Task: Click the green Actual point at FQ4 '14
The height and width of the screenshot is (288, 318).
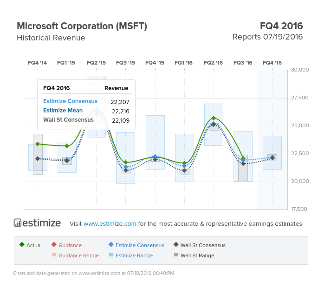Action: (x=38, y=144)
